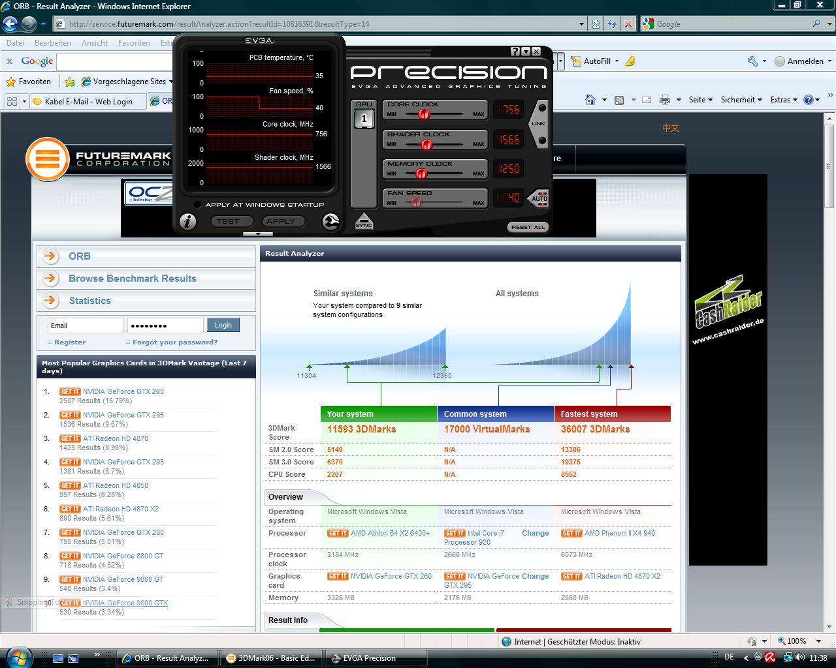This screenshot has height=668, width=836.
Task: Click AutoFill on Google toolbar
Action: pos(592,61)
